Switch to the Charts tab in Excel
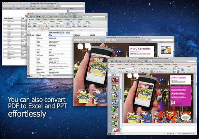 (52, 19)
